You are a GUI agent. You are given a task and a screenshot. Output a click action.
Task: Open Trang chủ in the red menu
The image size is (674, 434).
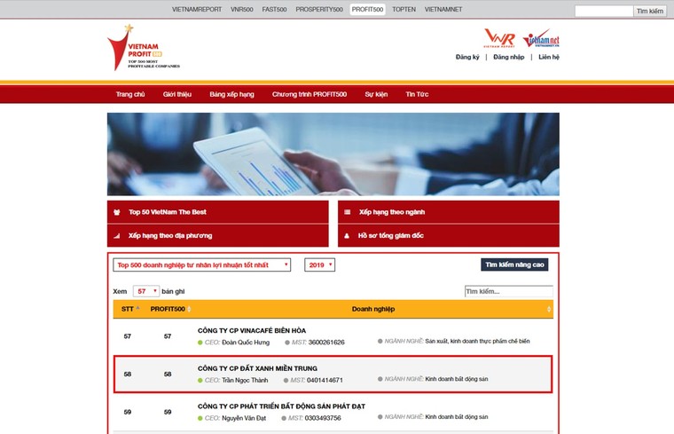(130, 94)
